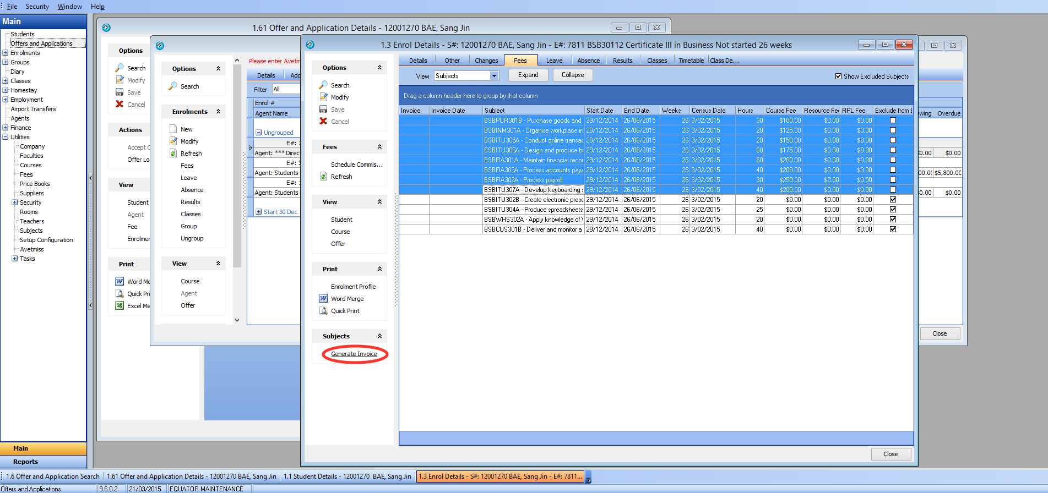Click the New document icon under Enrolments

[x=173, y=129]
